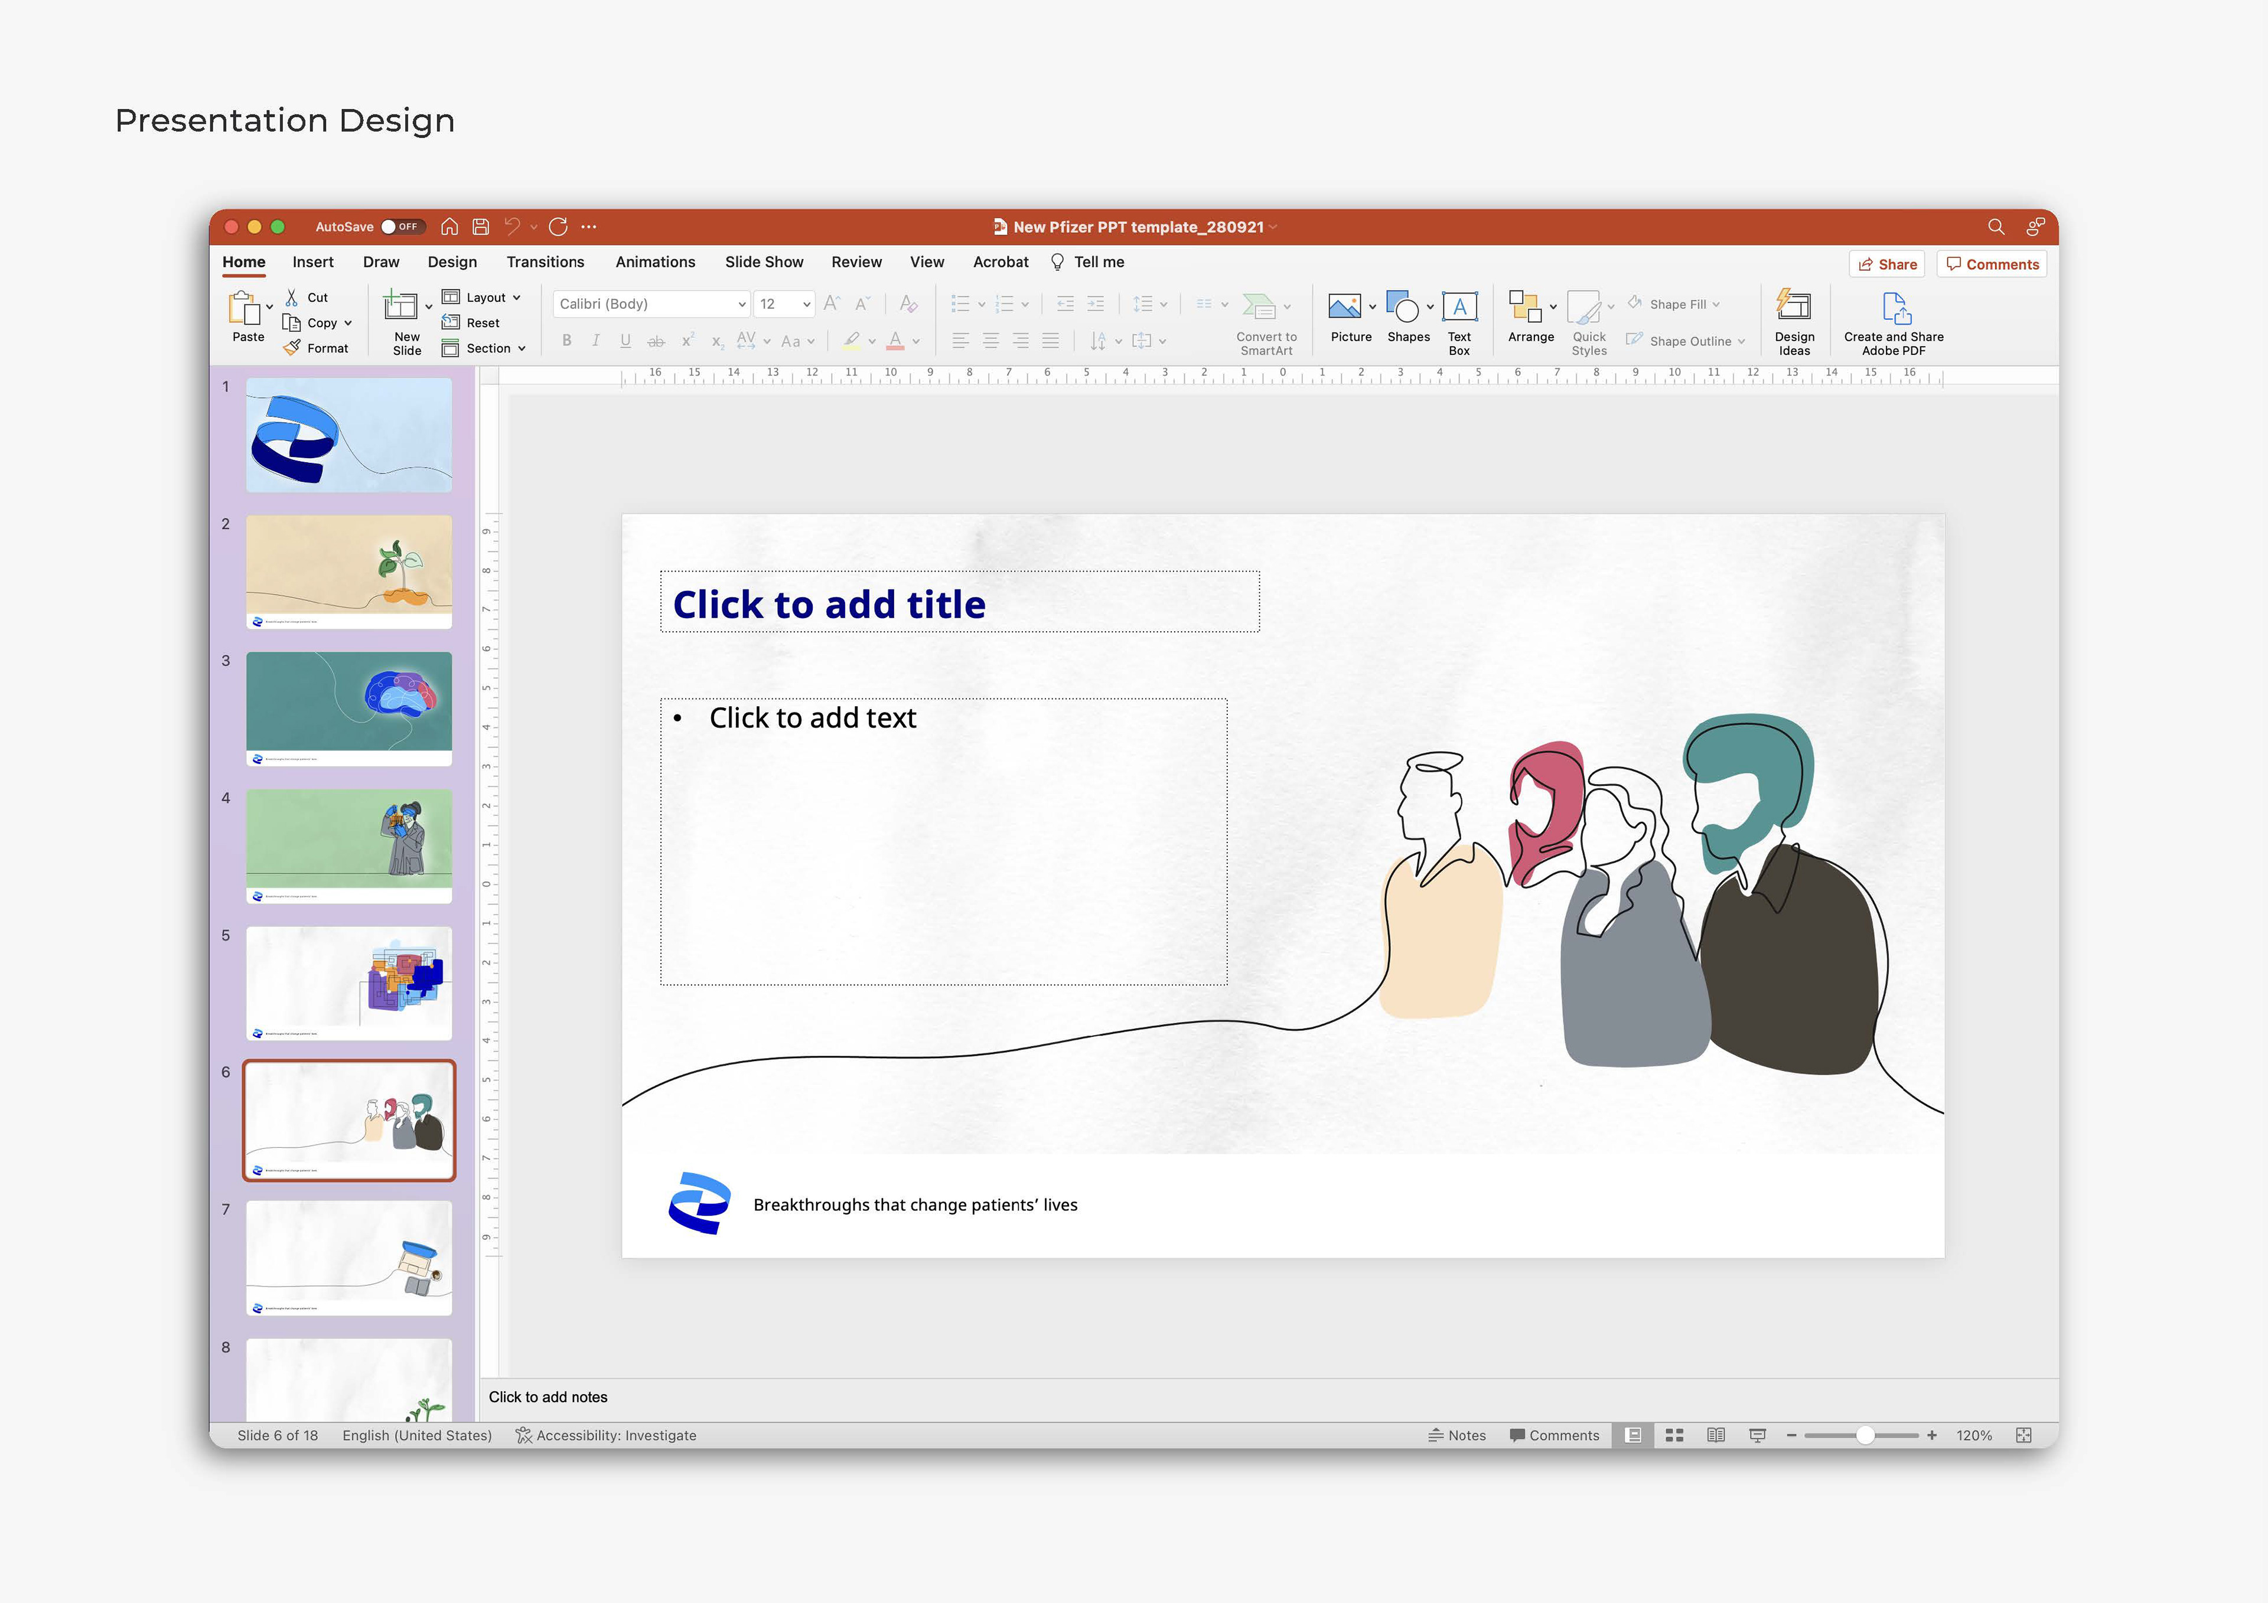Click the Paste clipboard icon
Image resolution: width=2268 pixels, height=1603 pixels.
coord(244,307)
